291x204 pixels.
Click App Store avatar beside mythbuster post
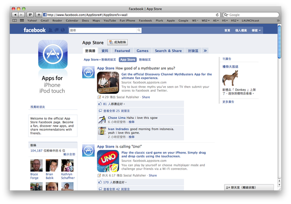tap(88, 72)
